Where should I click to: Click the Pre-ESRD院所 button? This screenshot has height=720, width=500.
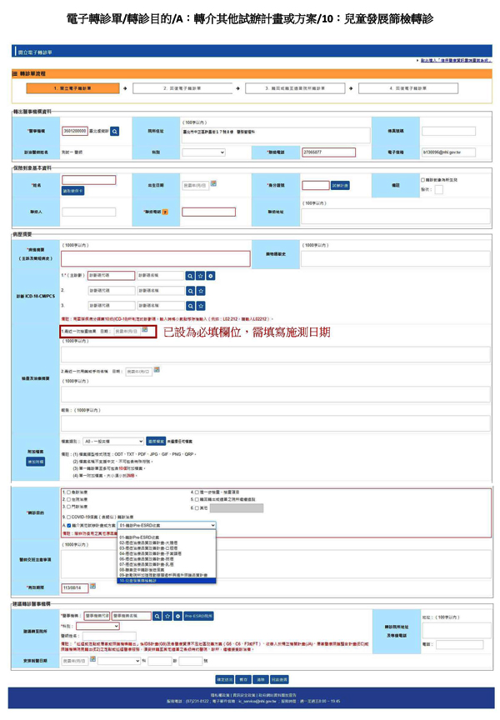[199, 616]
